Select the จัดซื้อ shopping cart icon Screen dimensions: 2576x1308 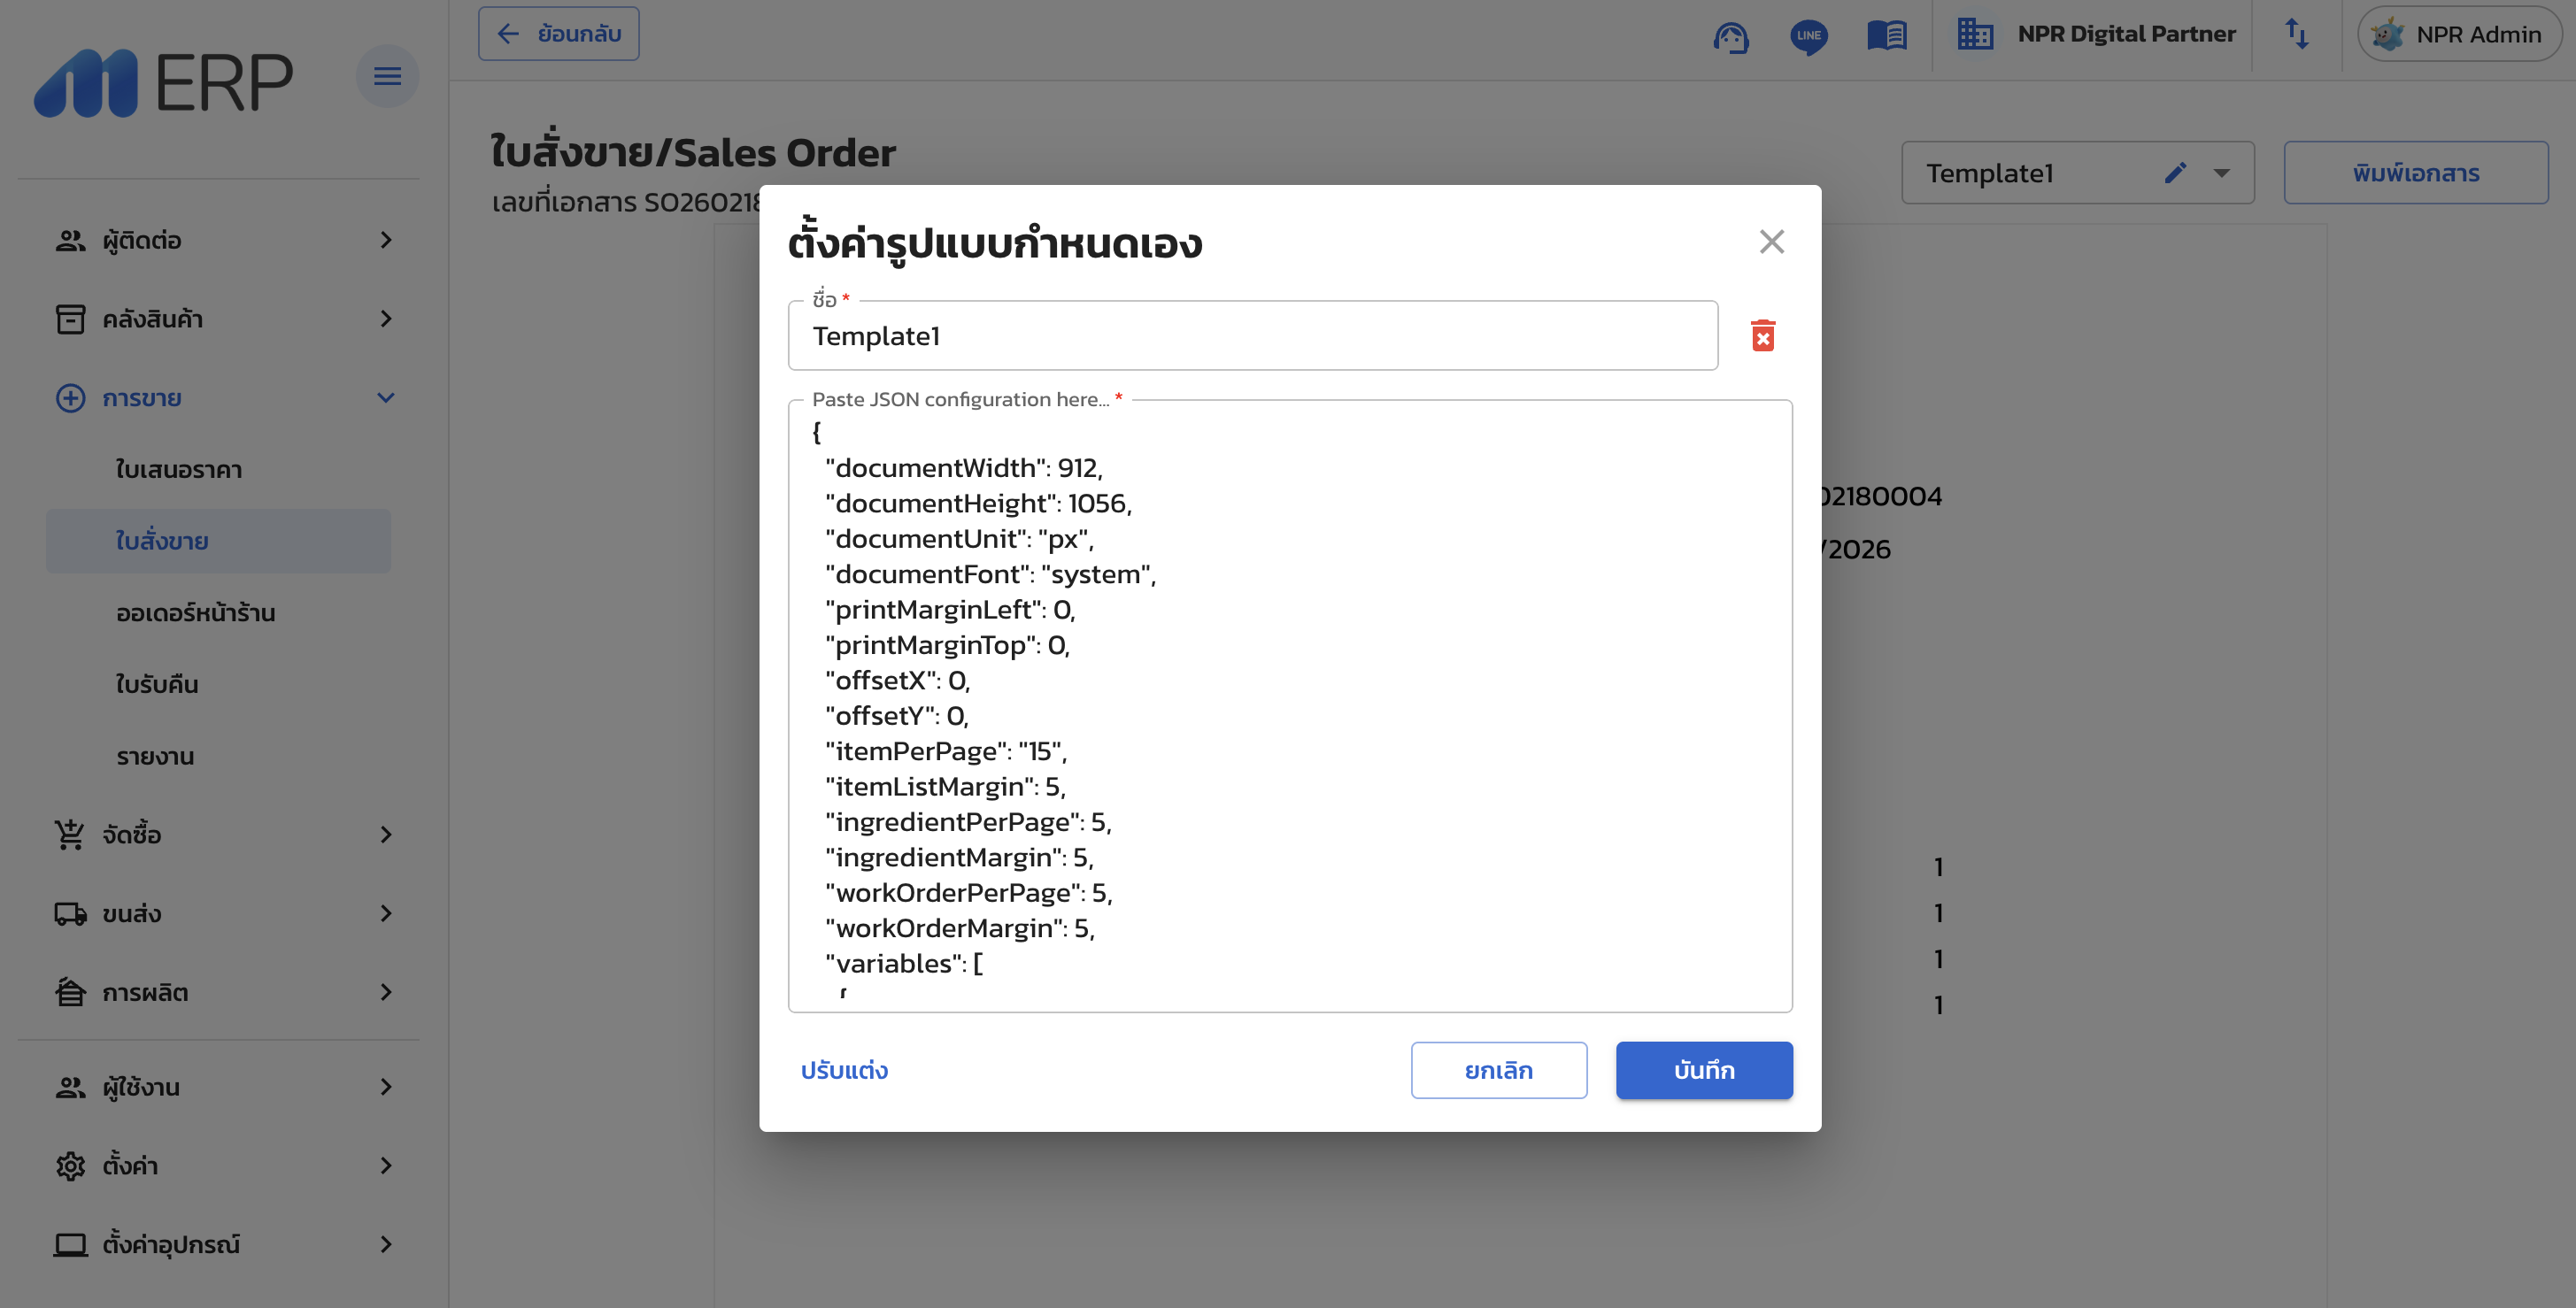coord(69,835)
